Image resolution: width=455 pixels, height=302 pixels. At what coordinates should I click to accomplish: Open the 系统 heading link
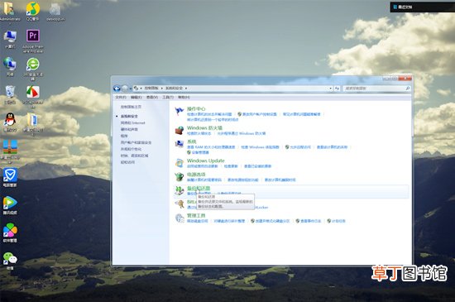click(x=192, y=141)
